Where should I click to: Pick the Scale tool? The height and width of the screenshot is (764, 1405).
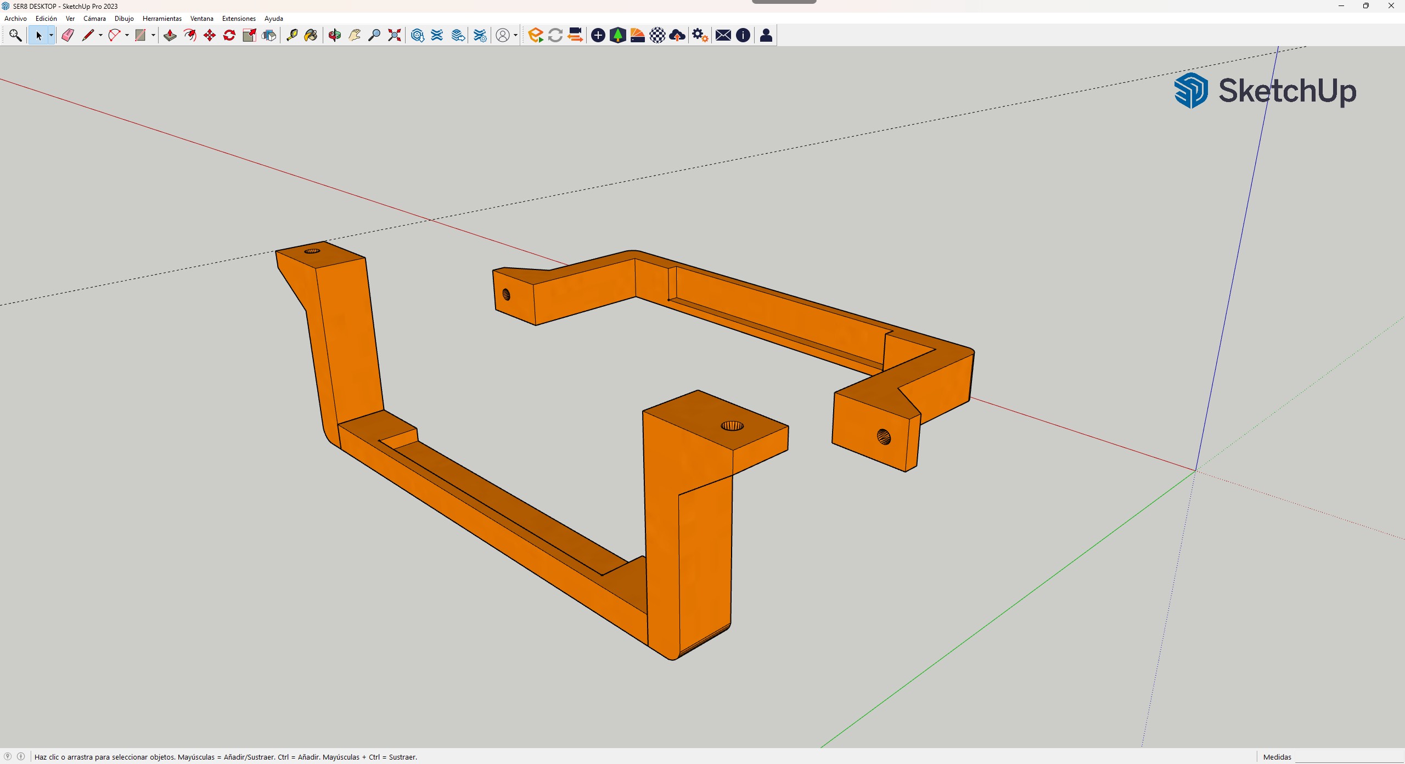249,36
